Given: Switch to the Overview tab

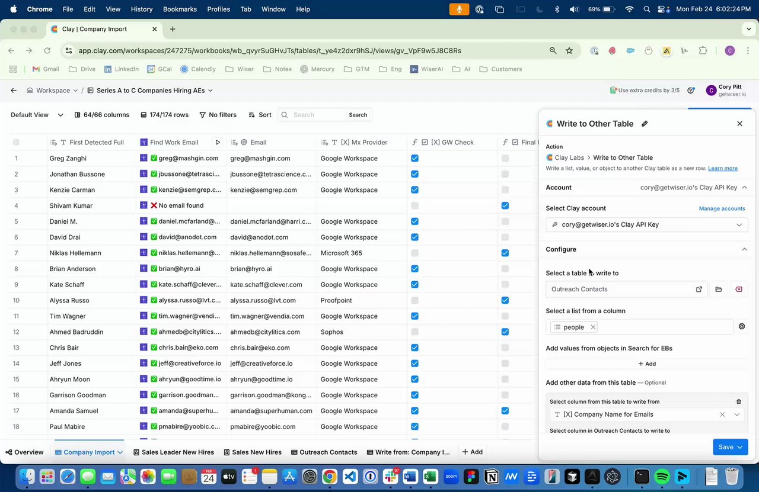Looking at the screenshot, I should point(24,452).
